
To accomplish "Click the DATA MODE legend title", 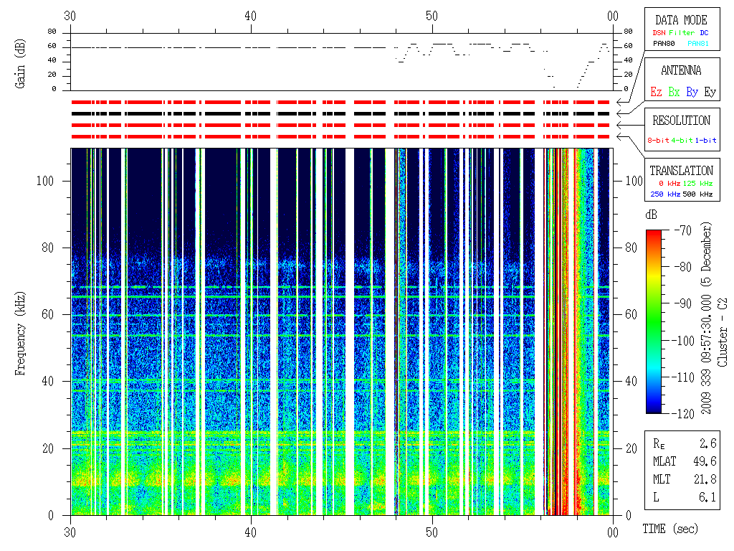I will pos(681,20).
